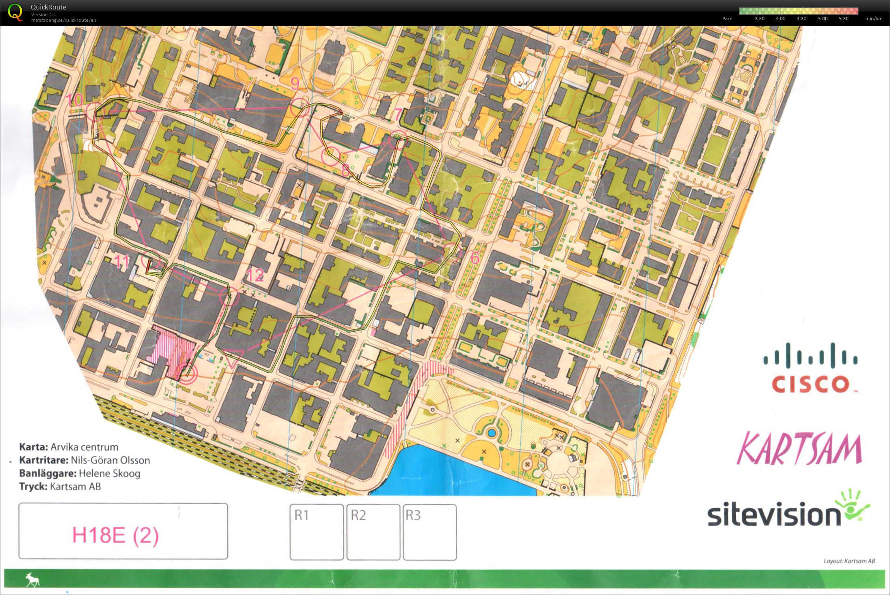The height and width of the screenshot is (595, 890).
Task: Click the Tryck: Kartsam AB line
Action: (x=60, y=486)
